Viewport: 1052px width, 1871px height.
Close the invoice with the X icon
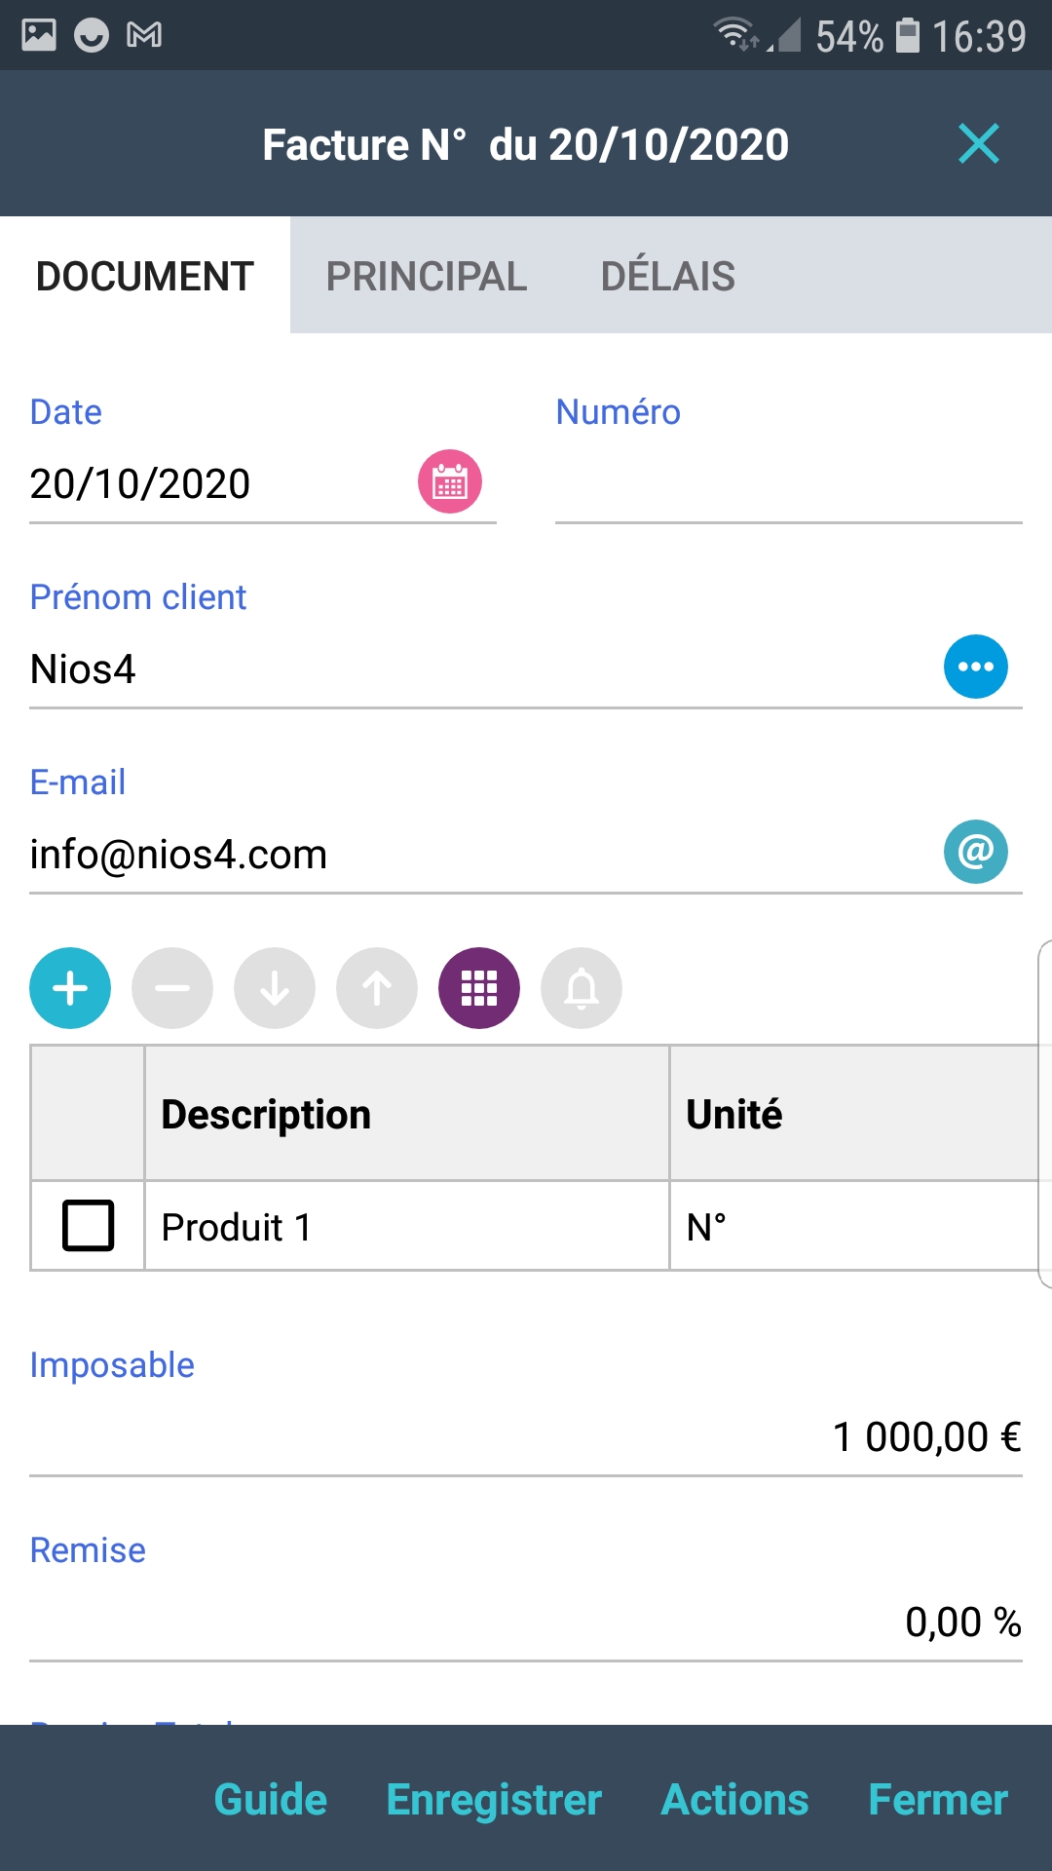click(979, 144)
